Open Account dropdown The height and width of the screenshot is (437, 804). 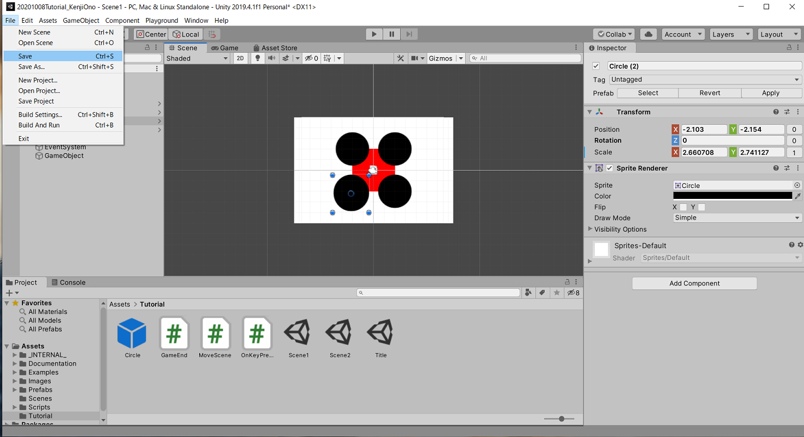point(684,34)
